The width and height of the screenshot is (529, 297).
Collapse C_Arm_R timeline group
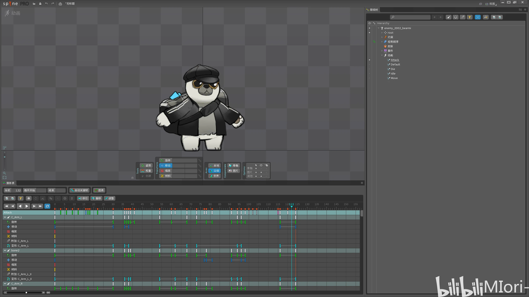5,284
